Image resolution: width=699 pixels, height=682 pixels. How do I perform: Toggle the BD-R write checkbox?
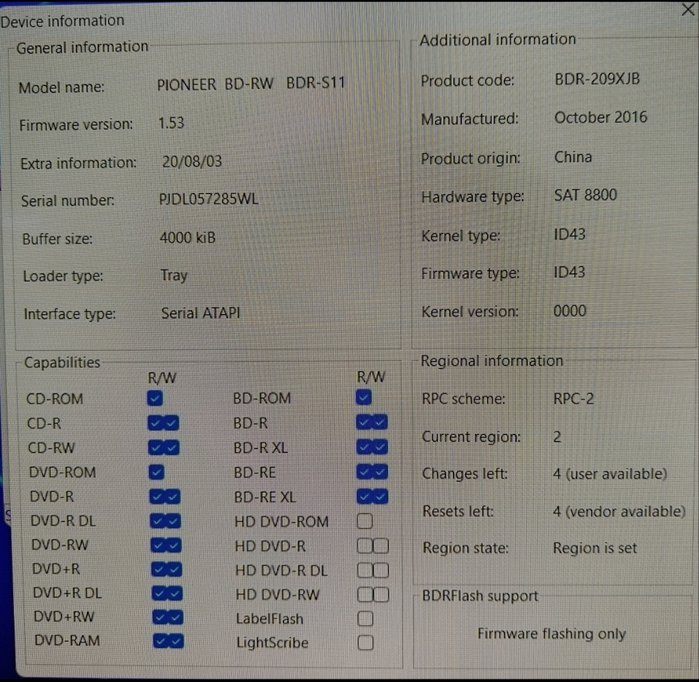381,422
